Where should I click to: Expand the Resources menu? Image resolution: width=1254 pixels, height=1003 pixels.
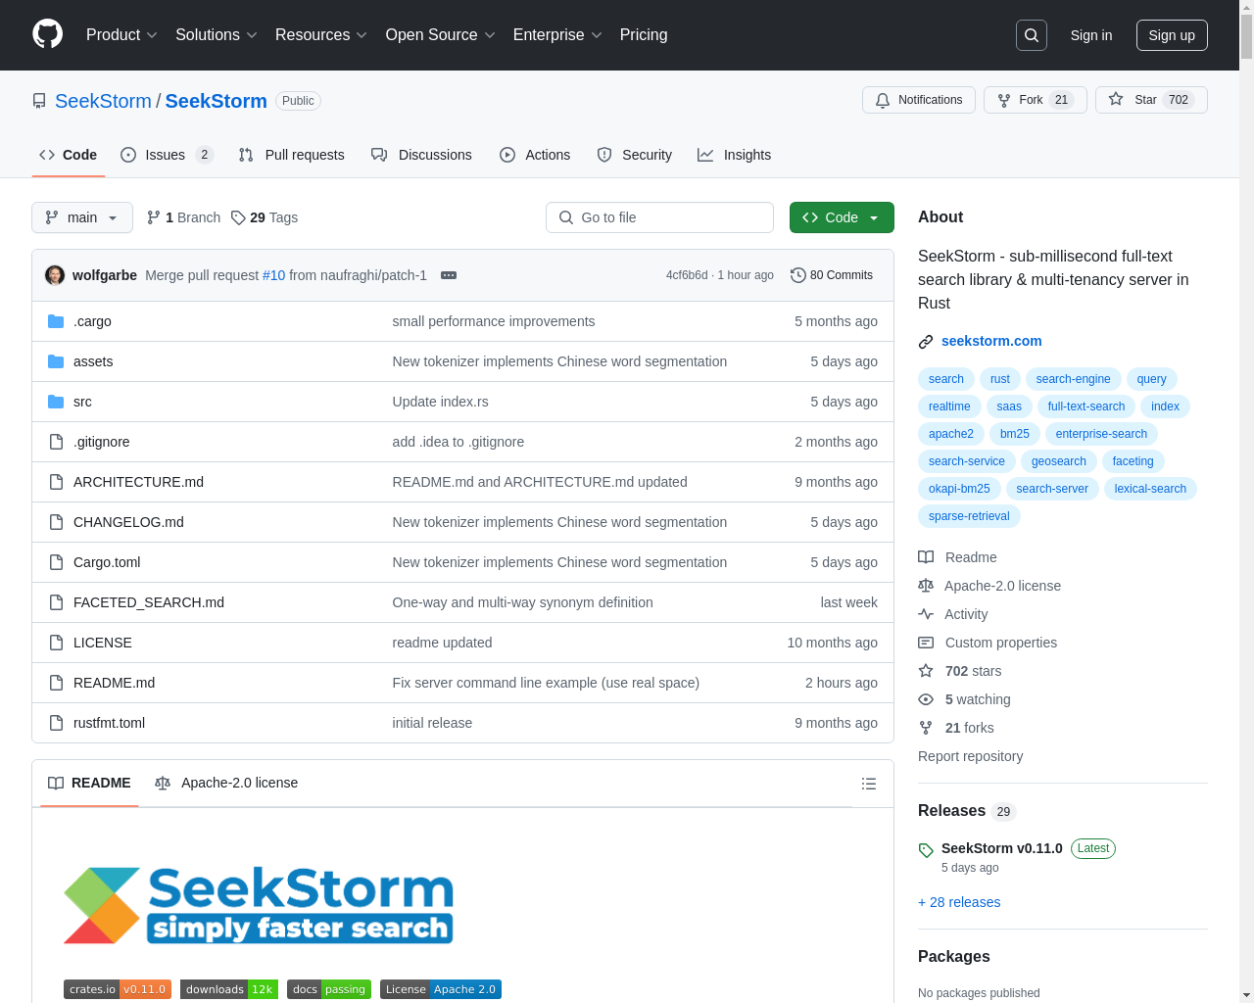pyautogui.click(x=321, y=34)
